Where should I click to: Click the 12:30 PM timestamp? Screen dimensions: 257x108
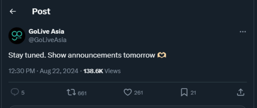tap(22, 71)
